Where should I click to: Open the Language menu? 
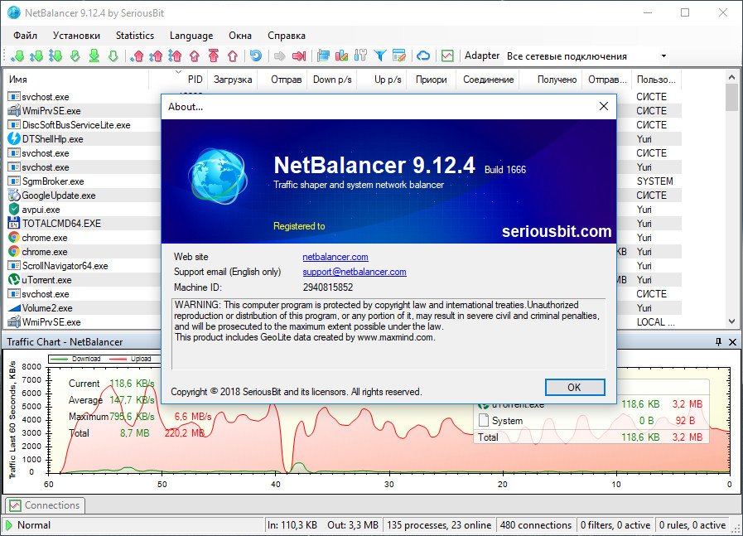click(x=191, y=36)
